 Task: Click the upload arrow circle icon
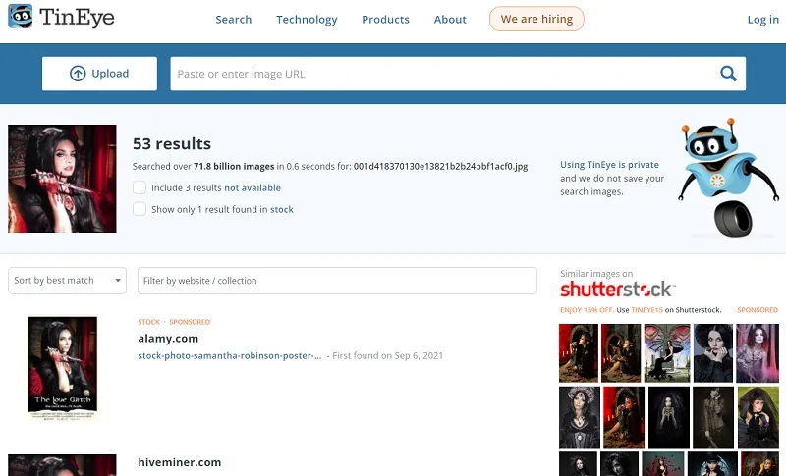(x=78, y=74)
